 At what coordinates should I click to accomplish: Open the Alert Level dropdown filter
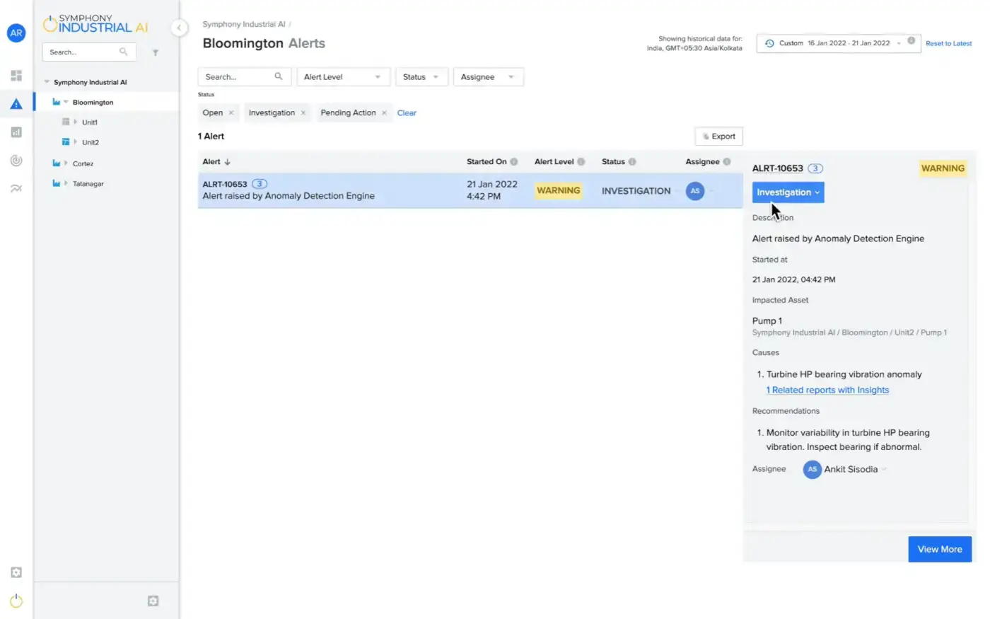point(342,77)
